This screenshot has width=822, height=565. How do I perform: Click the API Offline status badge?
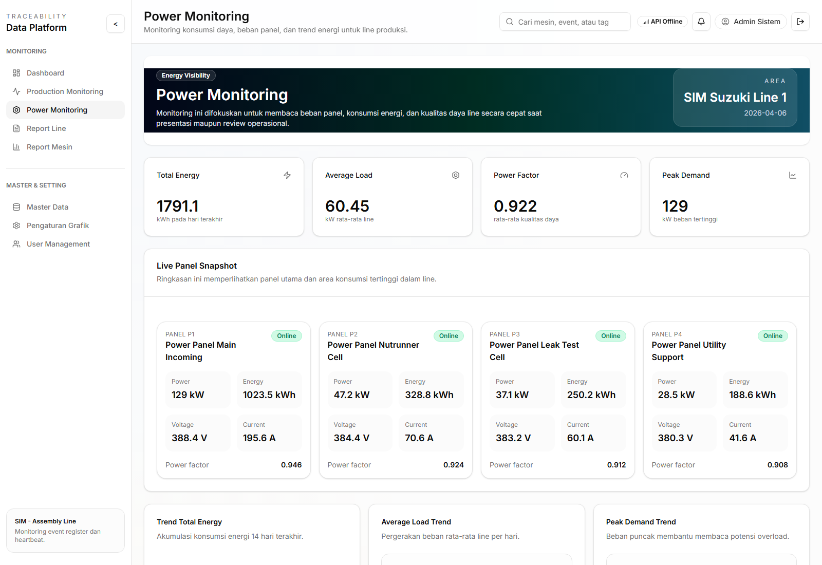[x=662, y=22]
